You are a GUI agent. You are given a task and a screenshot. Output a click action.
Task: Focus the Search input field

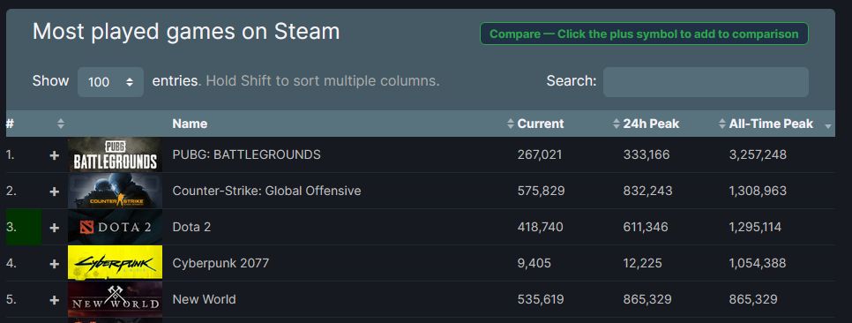706,82
